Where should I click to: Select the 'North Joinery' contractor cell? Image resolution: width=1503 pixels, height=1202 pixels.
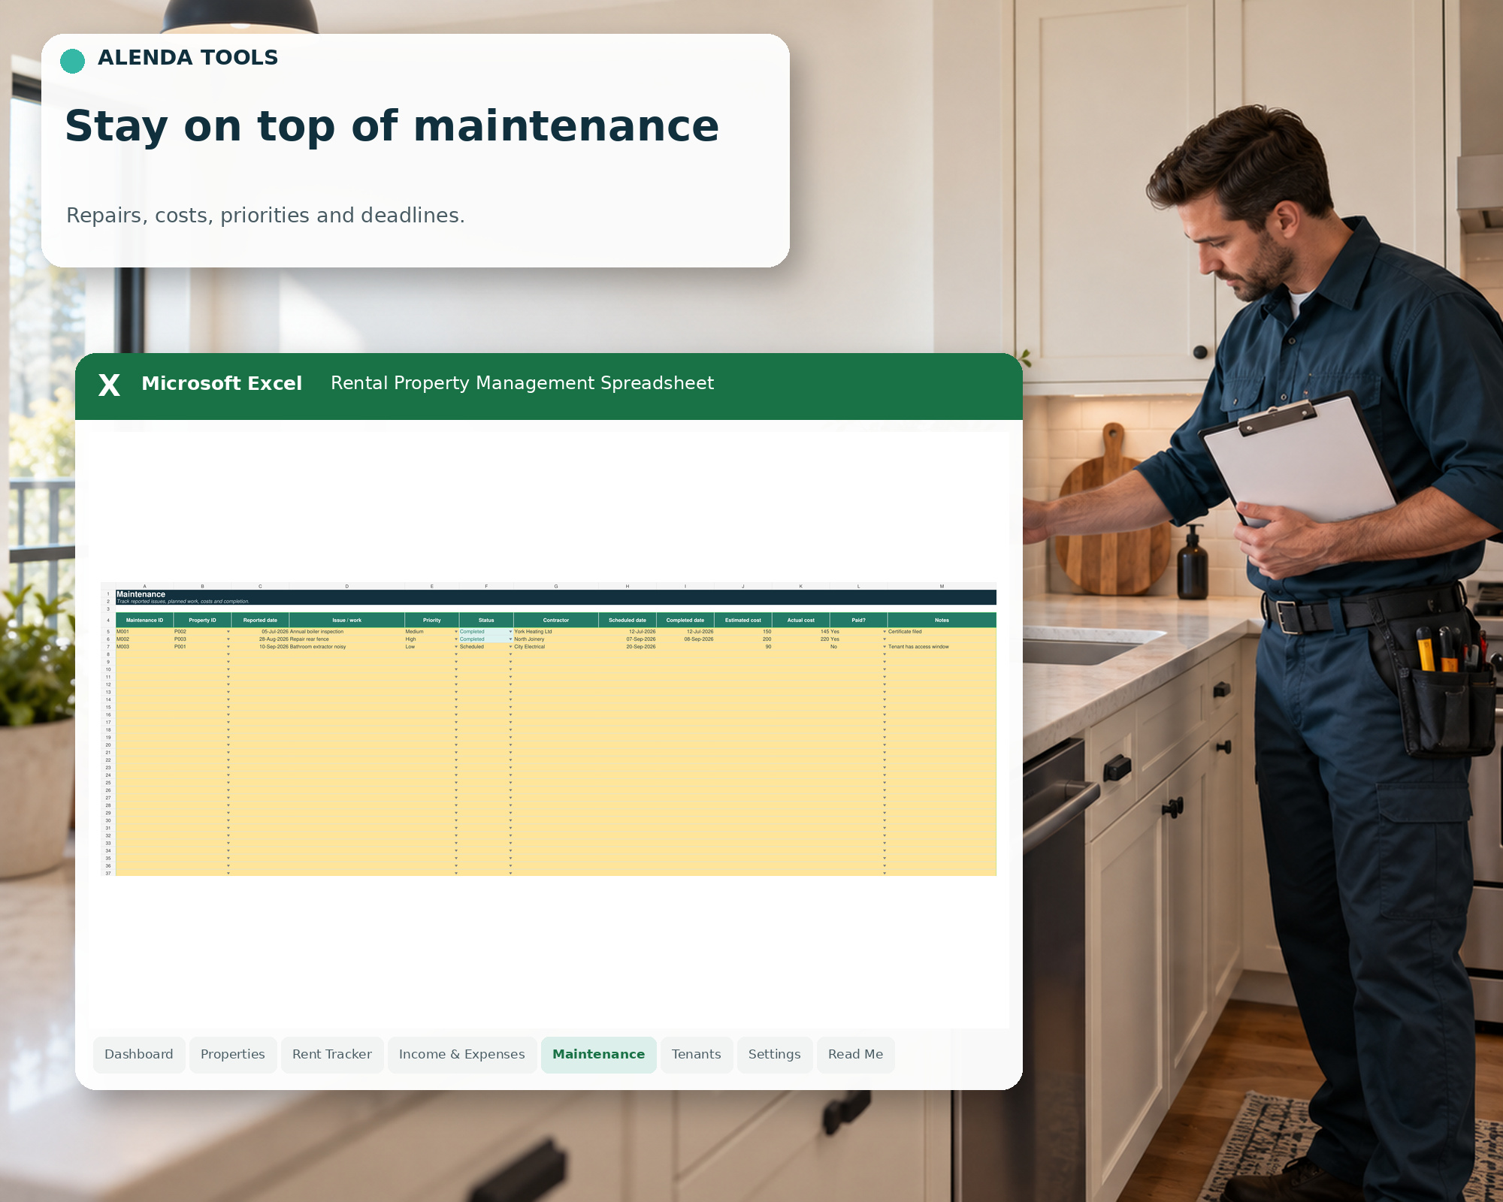(556, 639)
